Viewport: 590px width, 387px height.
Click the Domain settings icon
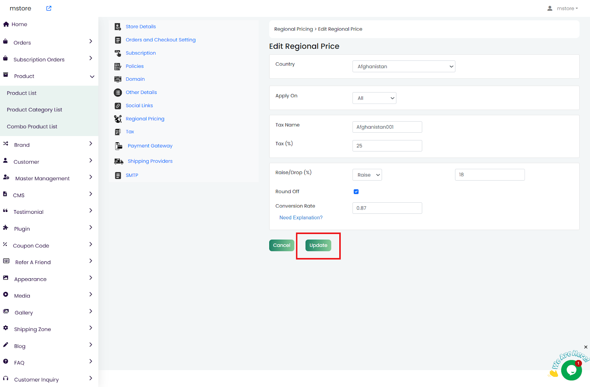tap(118, 79)
